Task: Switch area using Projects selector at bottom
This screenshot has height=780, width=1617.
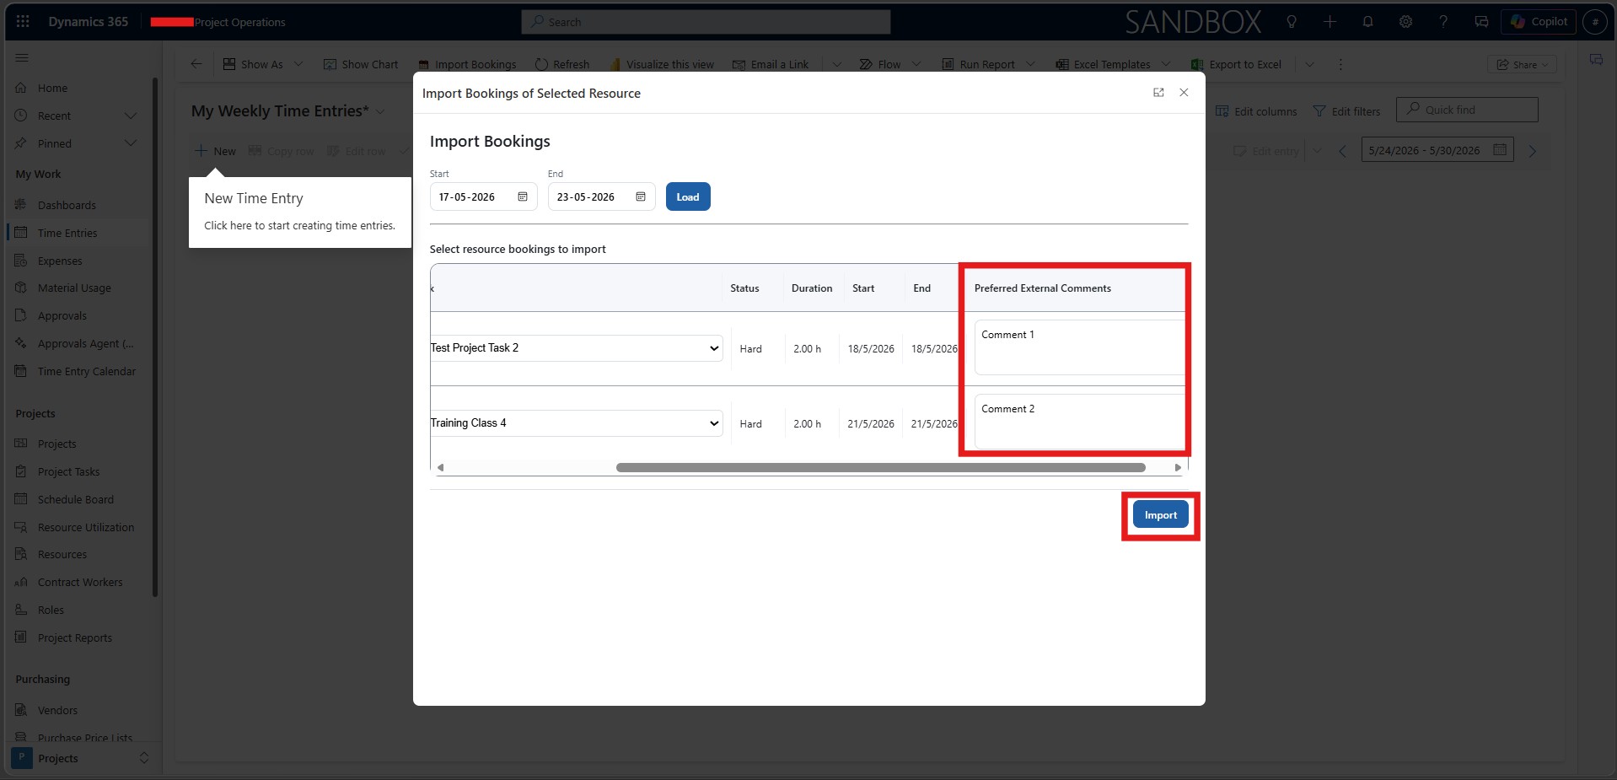Action: coord(81,758)
